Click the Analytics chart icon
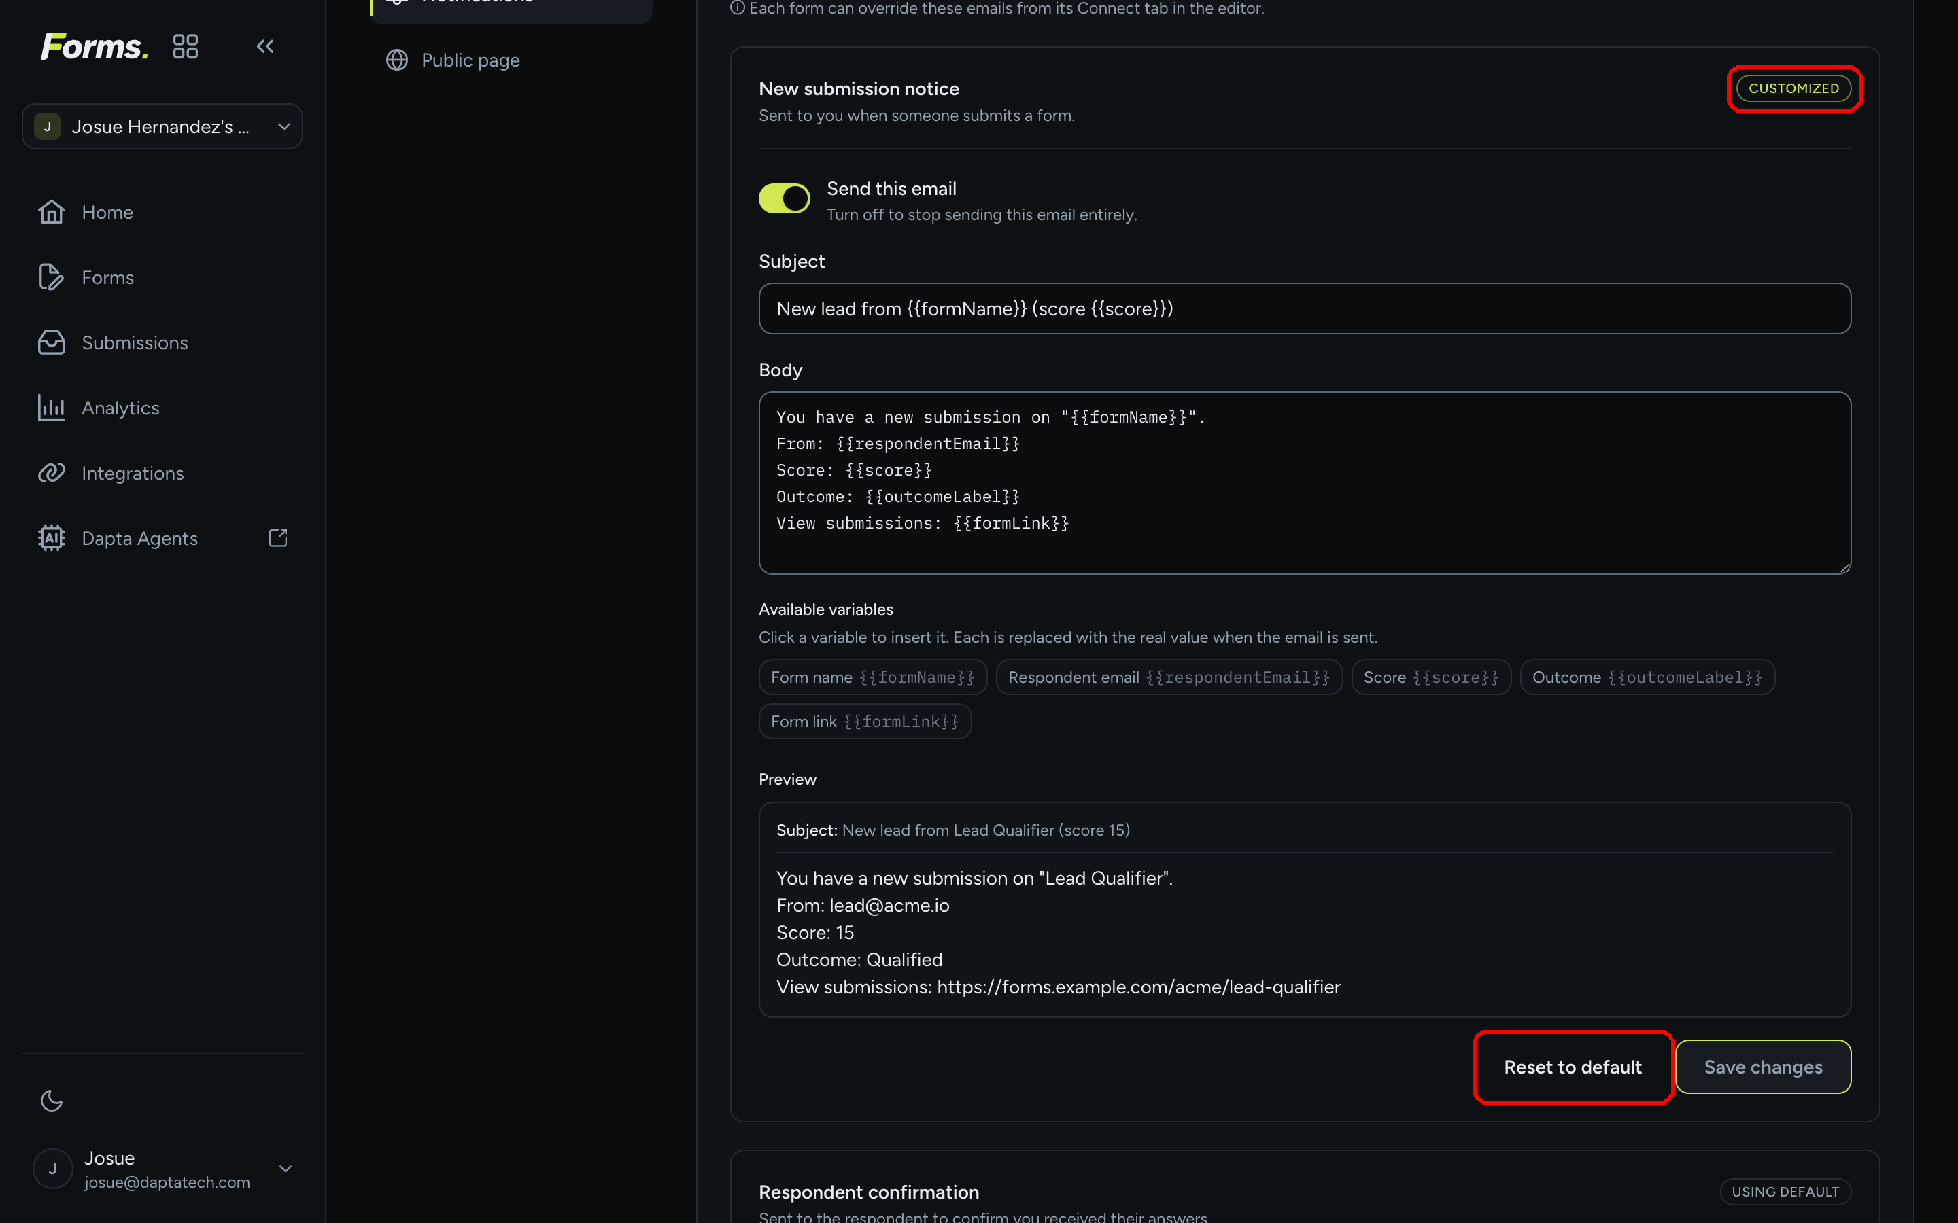 [x=52, y=408]
